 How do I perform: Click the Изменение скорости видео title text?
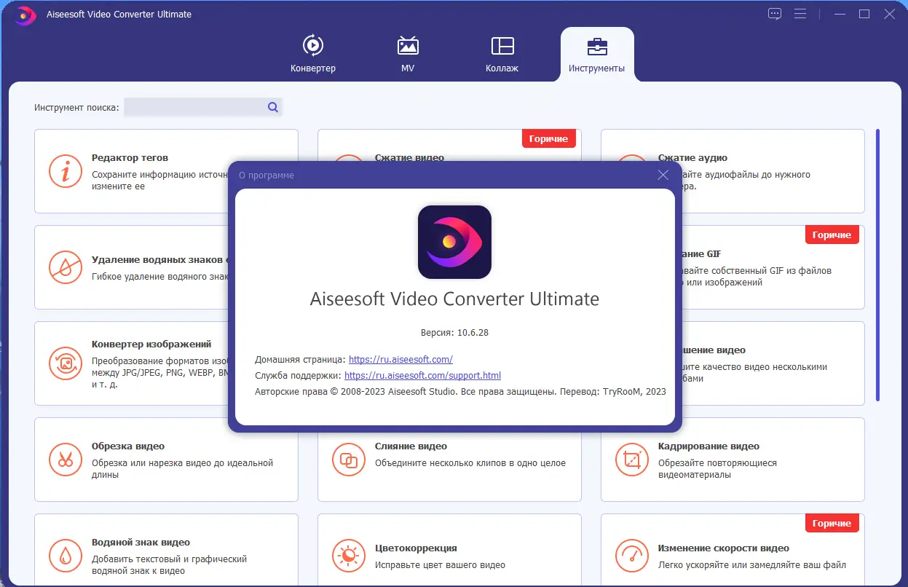[724, 548]
